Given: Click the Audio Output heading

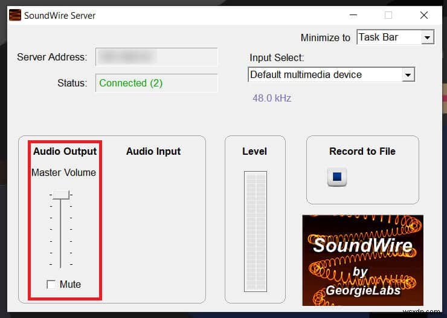Looking at the screenshot, I should click(65, 151).
